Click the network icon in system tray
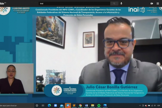Image resolution: width=162 pixels, height=108 pixels. tap(152, 106)
